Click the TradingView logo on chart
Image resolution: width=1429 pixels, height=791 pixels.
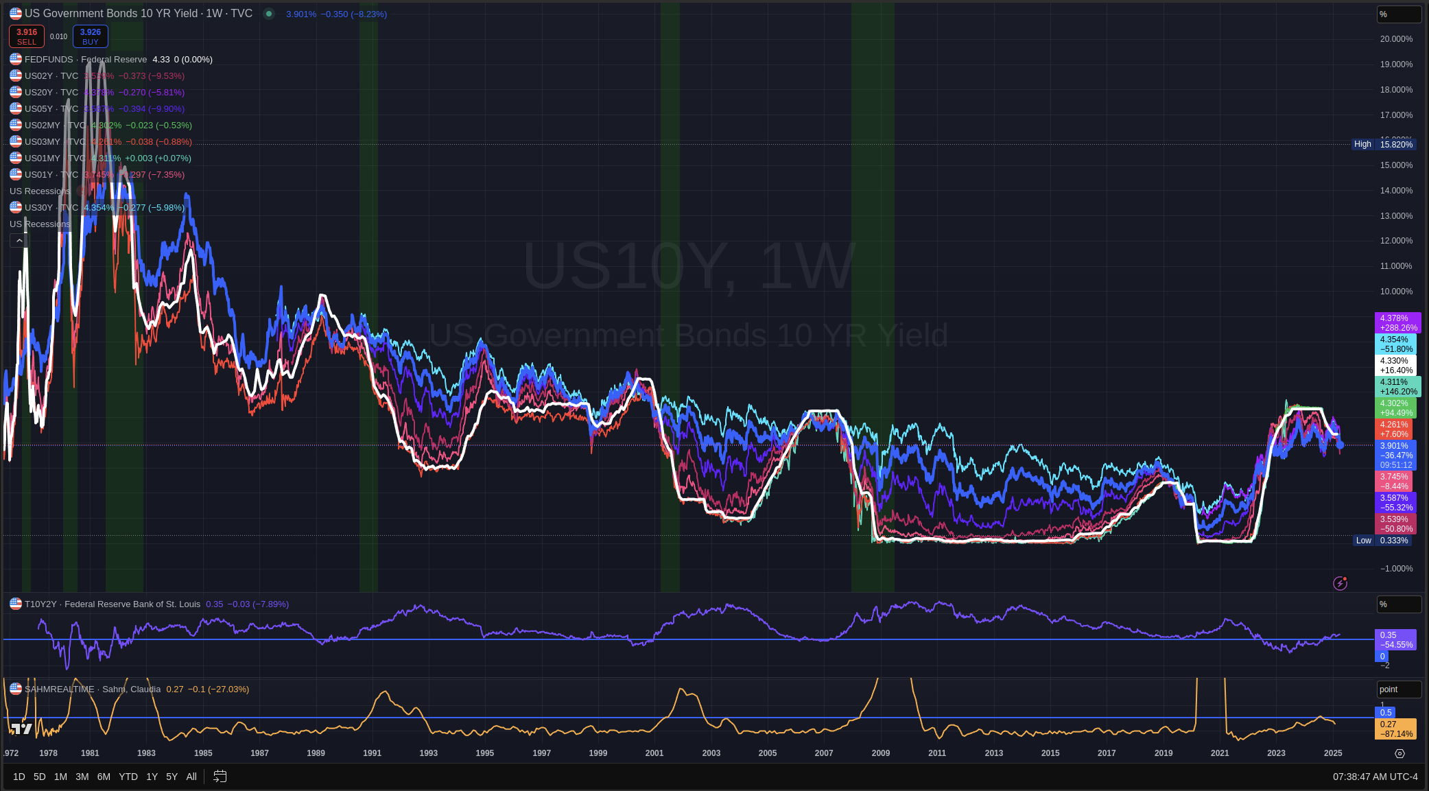pos(21,729)
